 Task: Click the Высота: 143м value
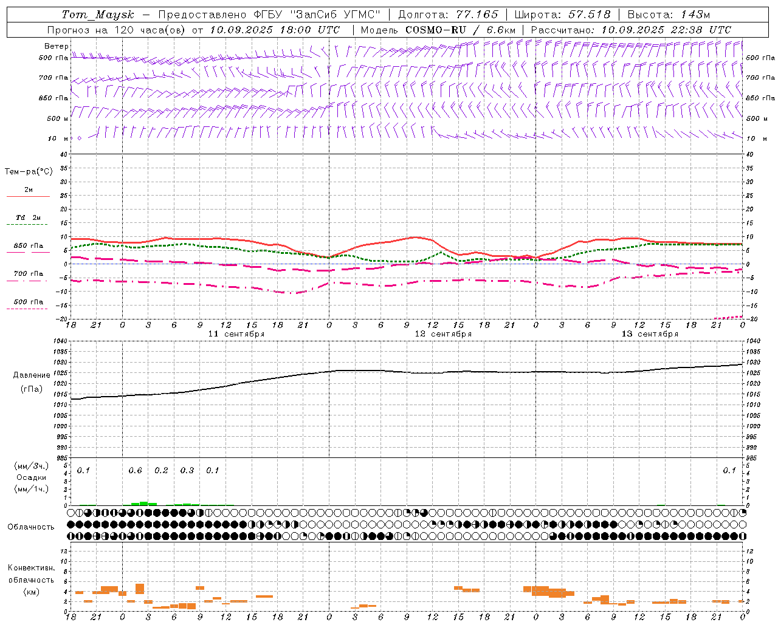(669, 15)
